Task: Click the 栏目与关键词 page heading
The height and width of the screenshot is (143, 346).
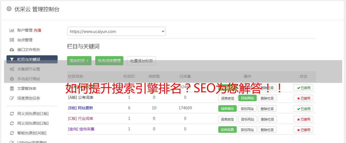Action: point(83,46)
